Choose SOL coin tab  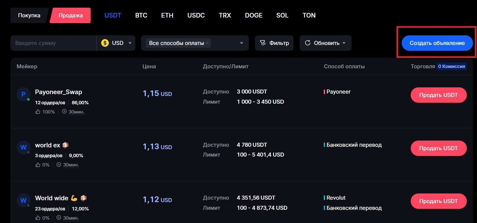point(282,15)
